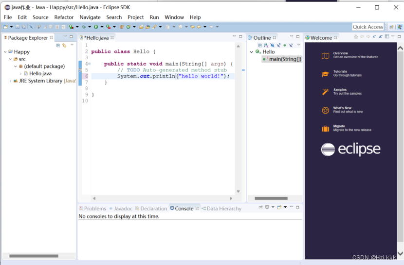Click the Outline horizontal scrollbar thumb
The height and width of the screenshot is (265, 404).
pyautogui.click(x=271, y=198)
